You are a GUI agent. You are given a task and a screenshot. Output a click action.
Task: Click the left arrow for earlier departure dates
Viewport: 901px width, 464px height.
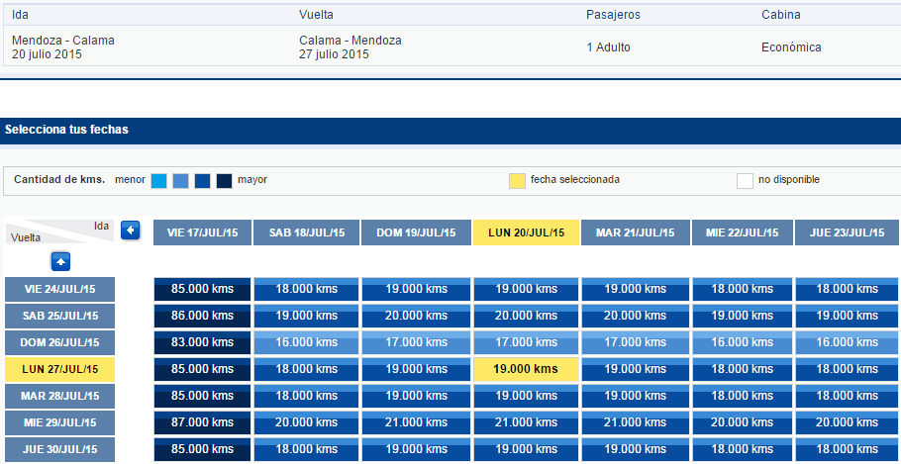(x=131, y=231)
